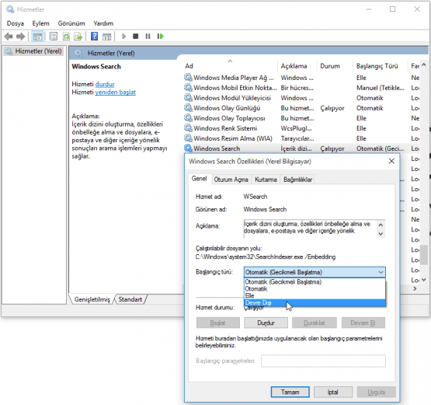Open the Dosya menu
The height and width of the screenshot is (405, 431).
pyautogui.click(x=16, y=23)
